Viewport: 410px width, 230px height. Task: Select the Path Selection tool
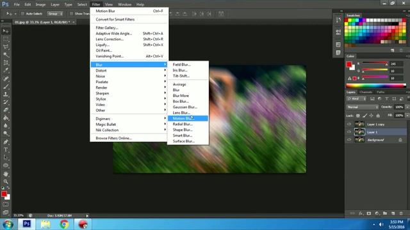(6, 158)
